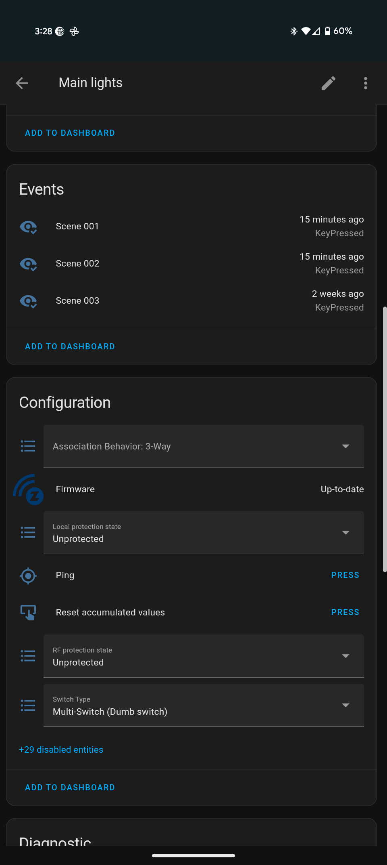Image resolution: width=387 pixels, height=865 pixels.
Task: Edit device with the pencil icon
Action: pos(329,83)
